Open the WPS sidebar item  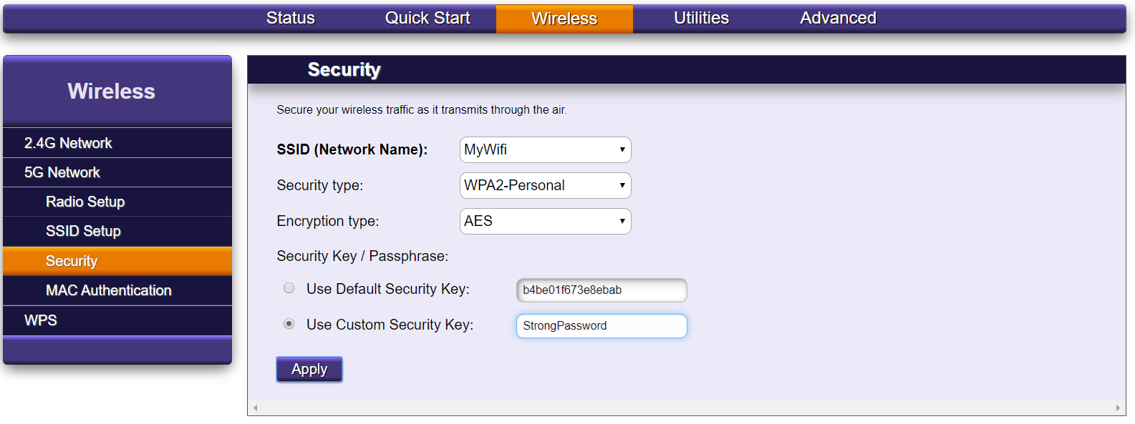coord(41,320)
